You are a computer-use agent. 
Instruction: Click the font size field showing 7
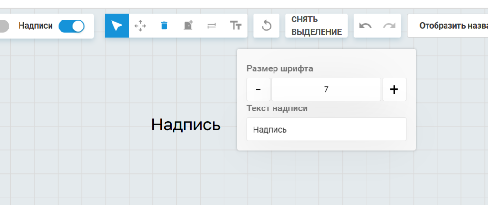(326, 89)
